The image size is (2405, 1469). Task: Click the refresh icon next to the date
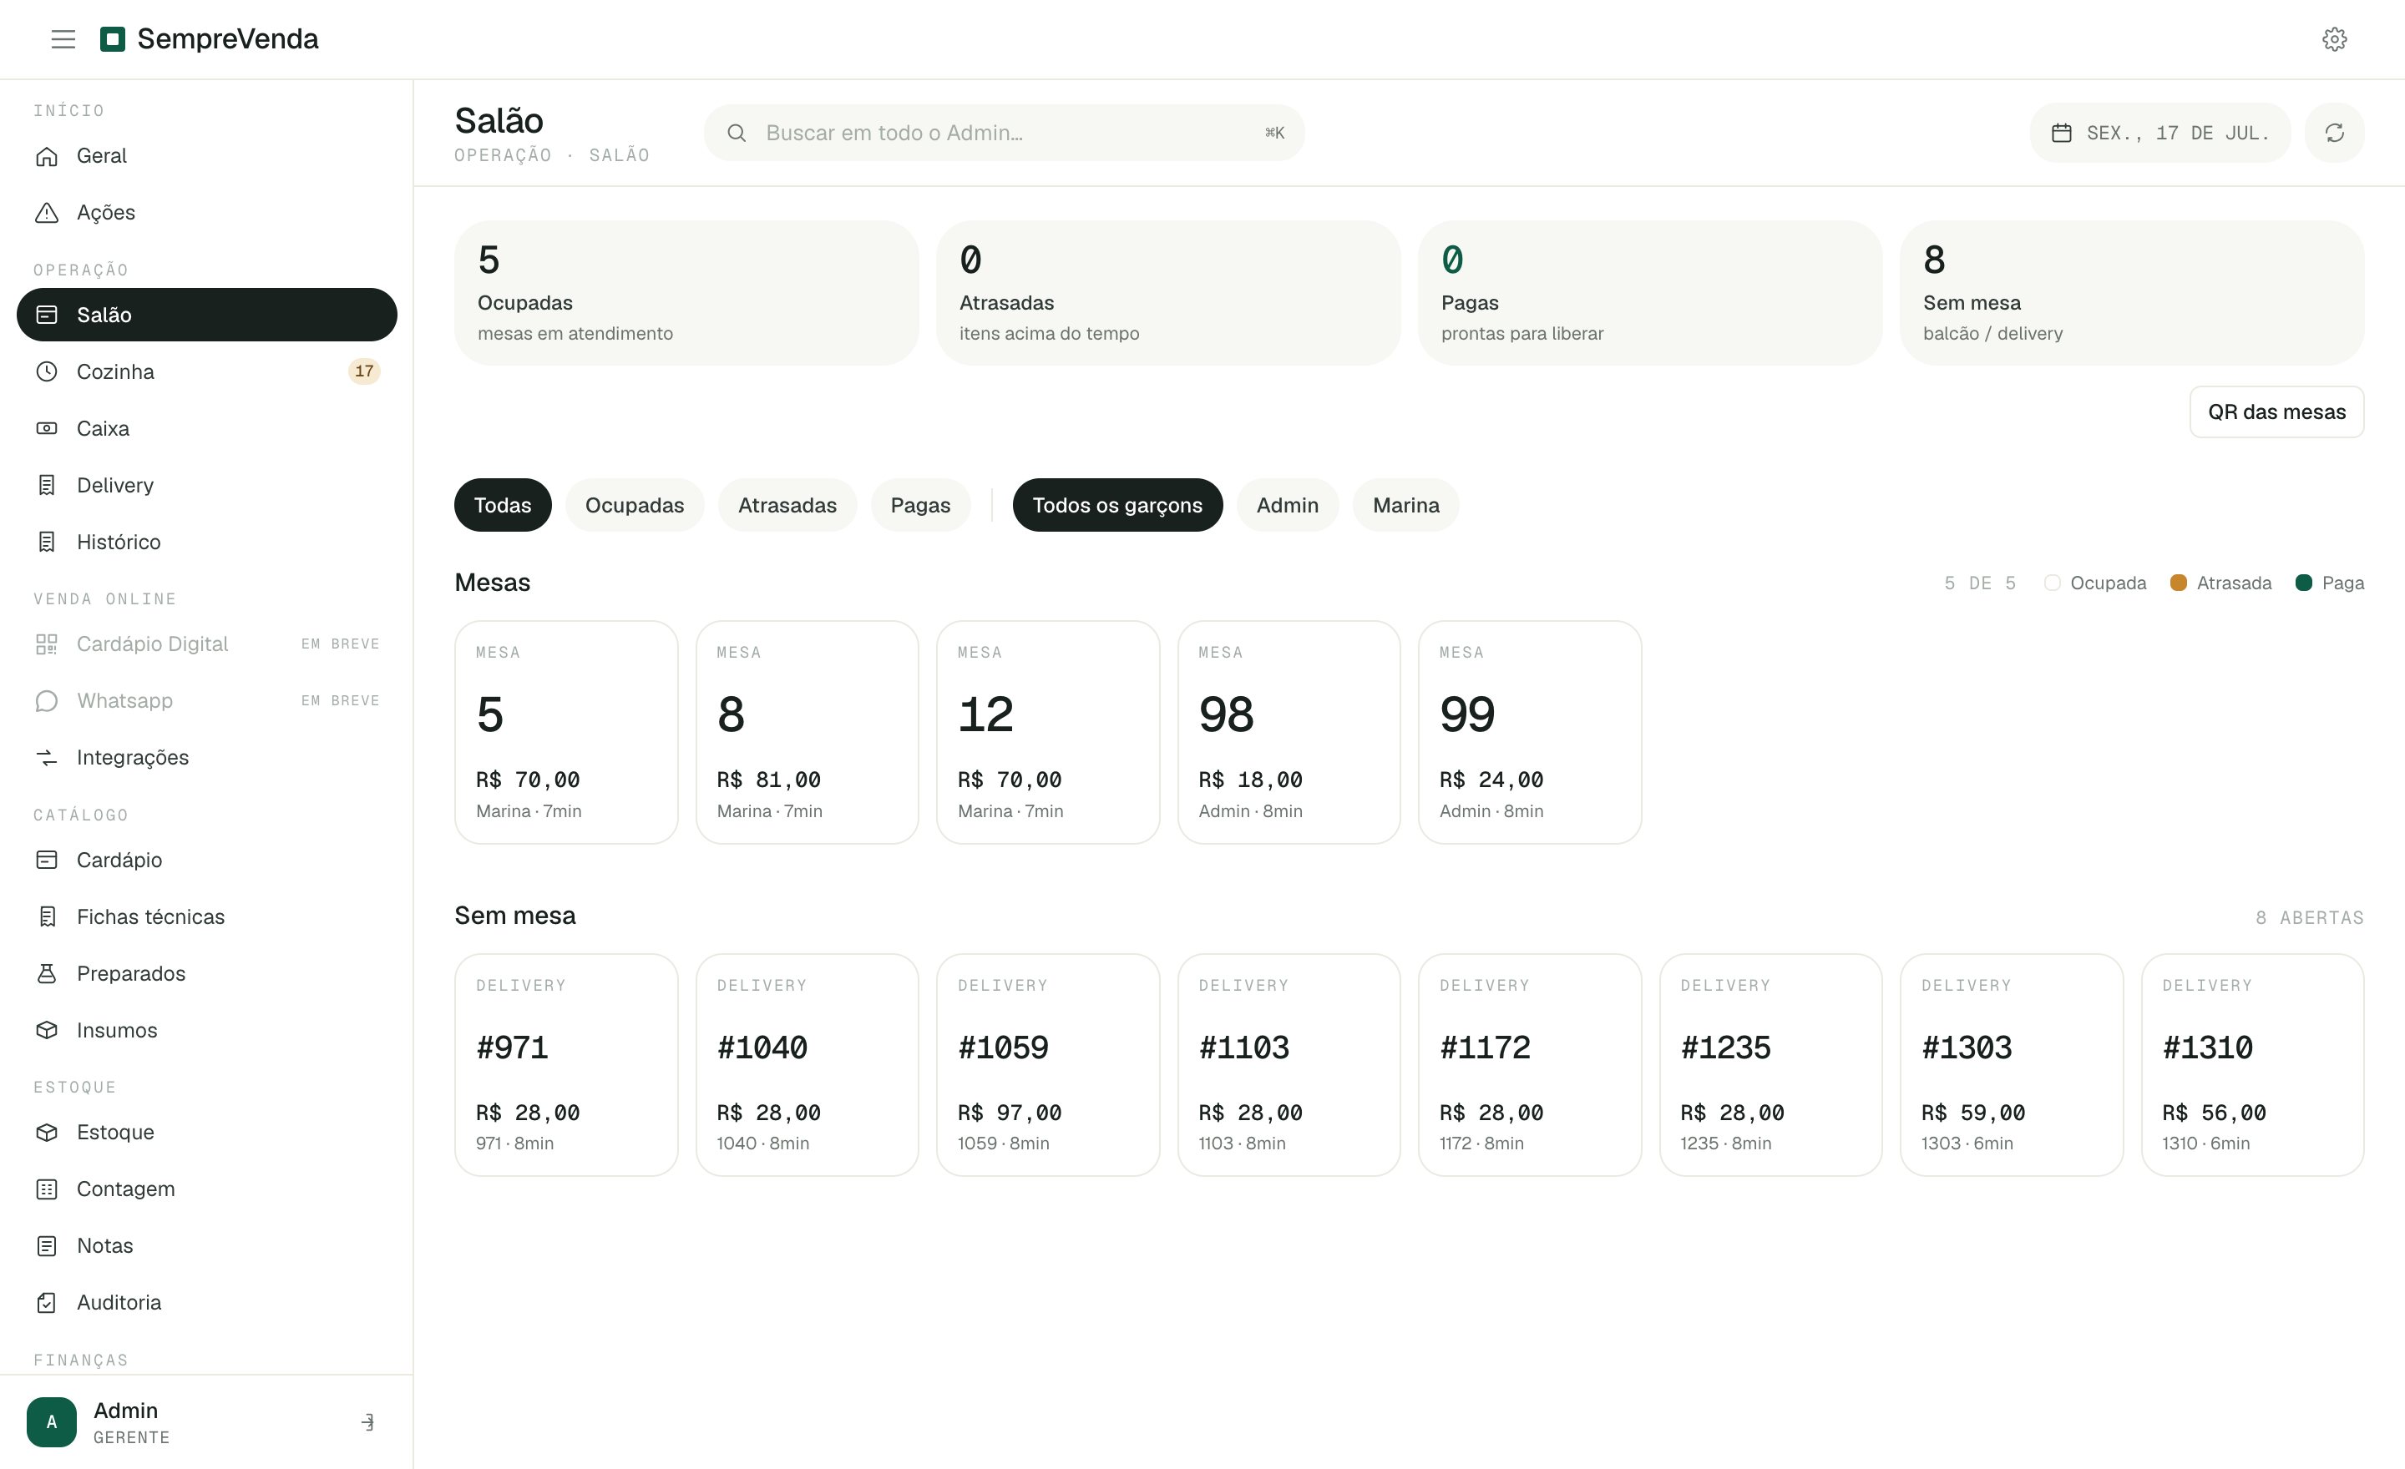tap(2334, 133)
